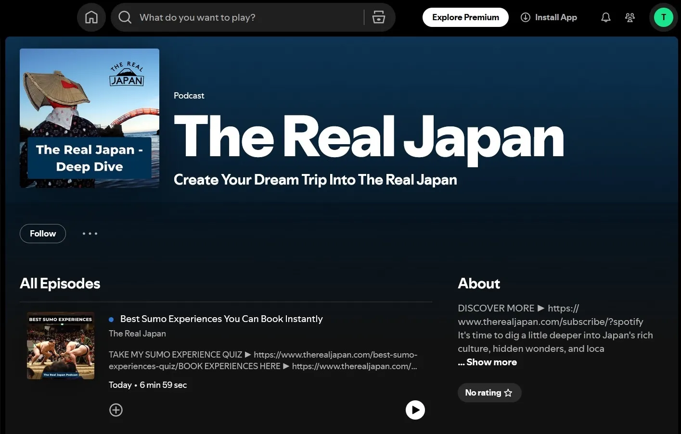Expand About with 'Show more'
Image resolution: width=681 pixels, height=434 pixels.
(491, 362)
